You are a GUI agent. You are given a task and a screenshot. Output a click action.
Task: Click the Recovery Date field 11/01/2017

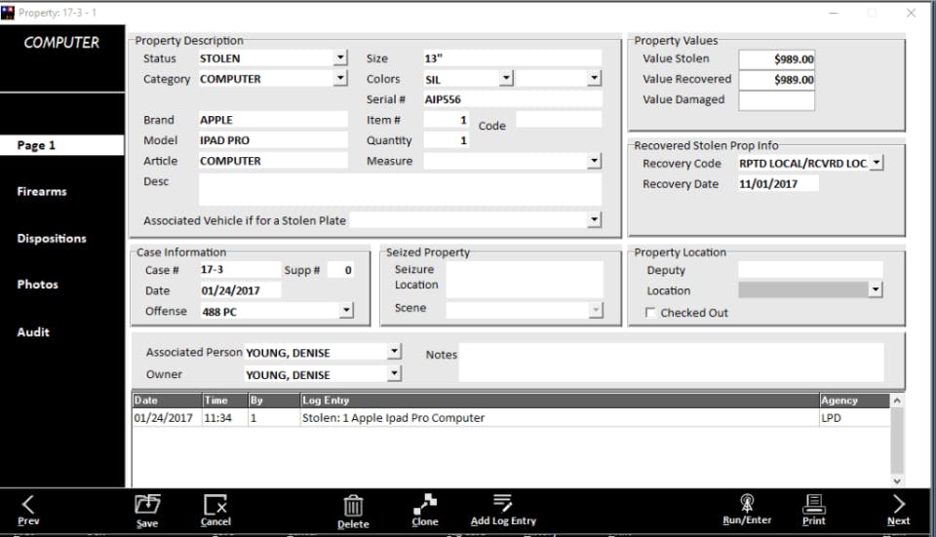point(778,184)
